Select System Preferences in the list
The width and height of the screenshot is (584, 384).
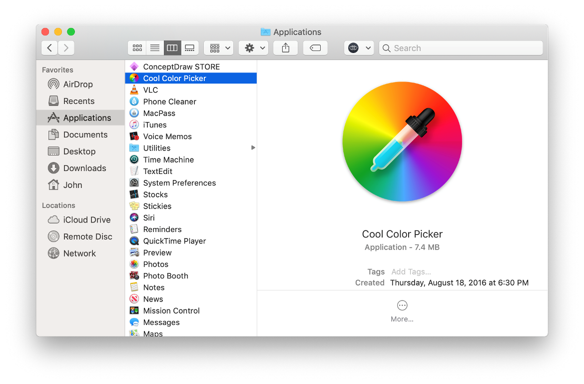pos(191,182)
